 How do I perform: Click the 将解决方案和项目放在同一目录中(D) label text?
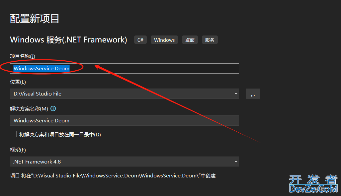point(60,135)
